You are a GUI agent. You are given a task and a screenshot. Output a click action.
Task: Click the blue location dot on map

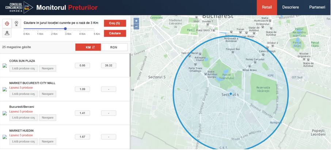(231, 93)
